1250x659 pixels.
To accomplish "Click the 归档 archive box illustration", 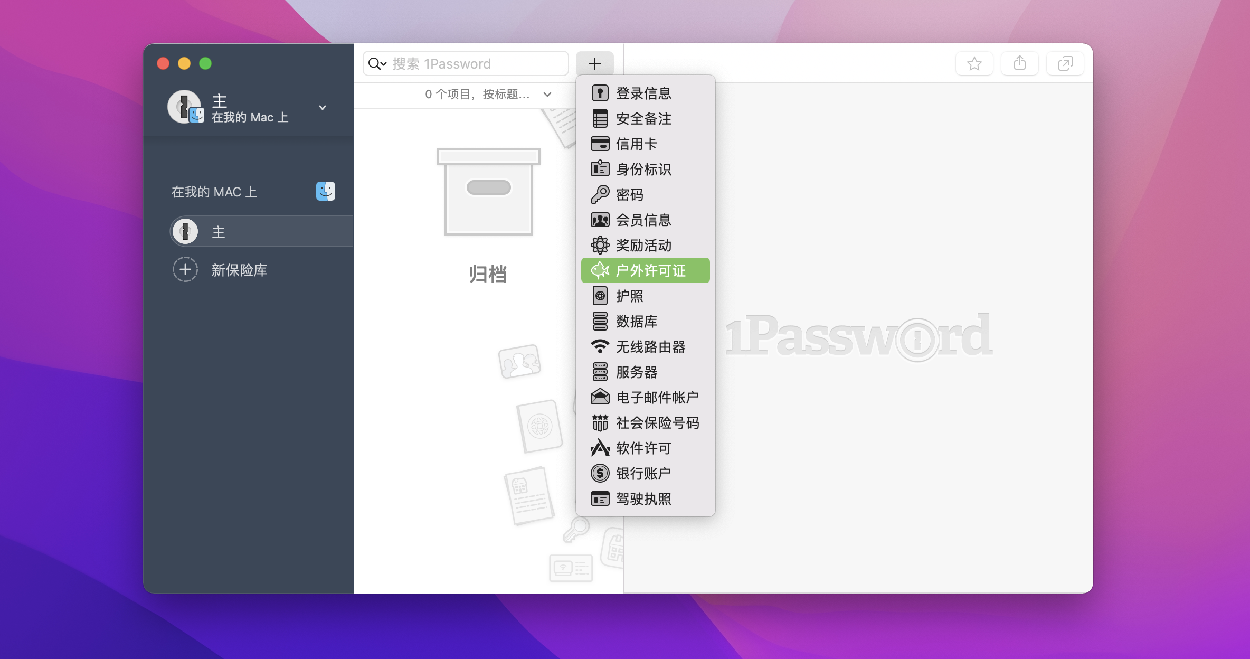I will [488, 192].
